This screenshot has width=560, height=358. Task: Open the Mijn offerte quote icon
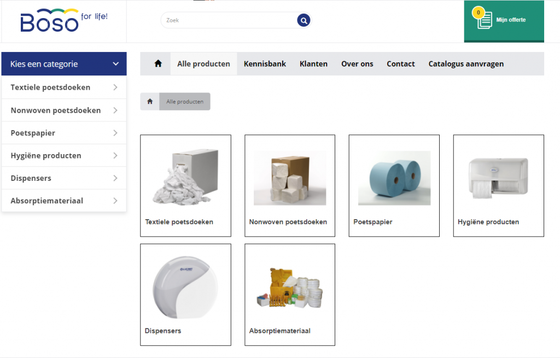[x=485, y=20]
